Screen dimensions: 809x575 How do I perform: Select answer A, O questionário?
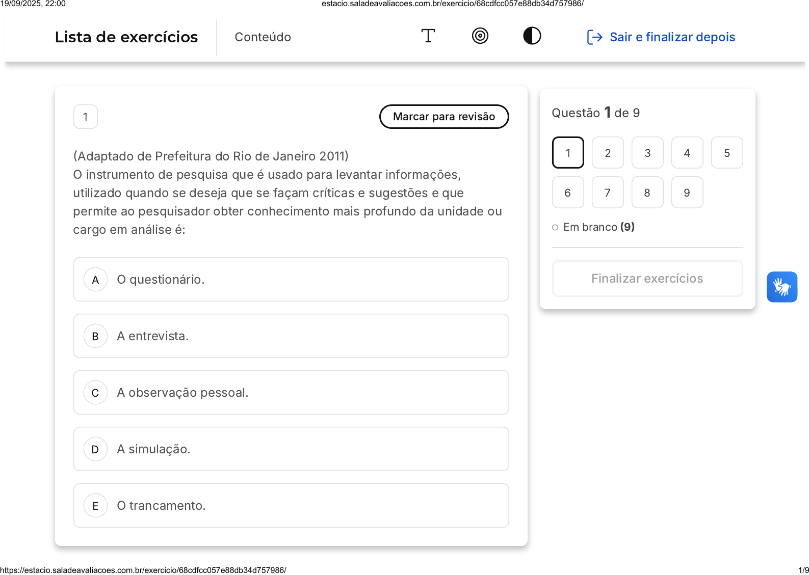pyautogui.click(x=291, y=280)
